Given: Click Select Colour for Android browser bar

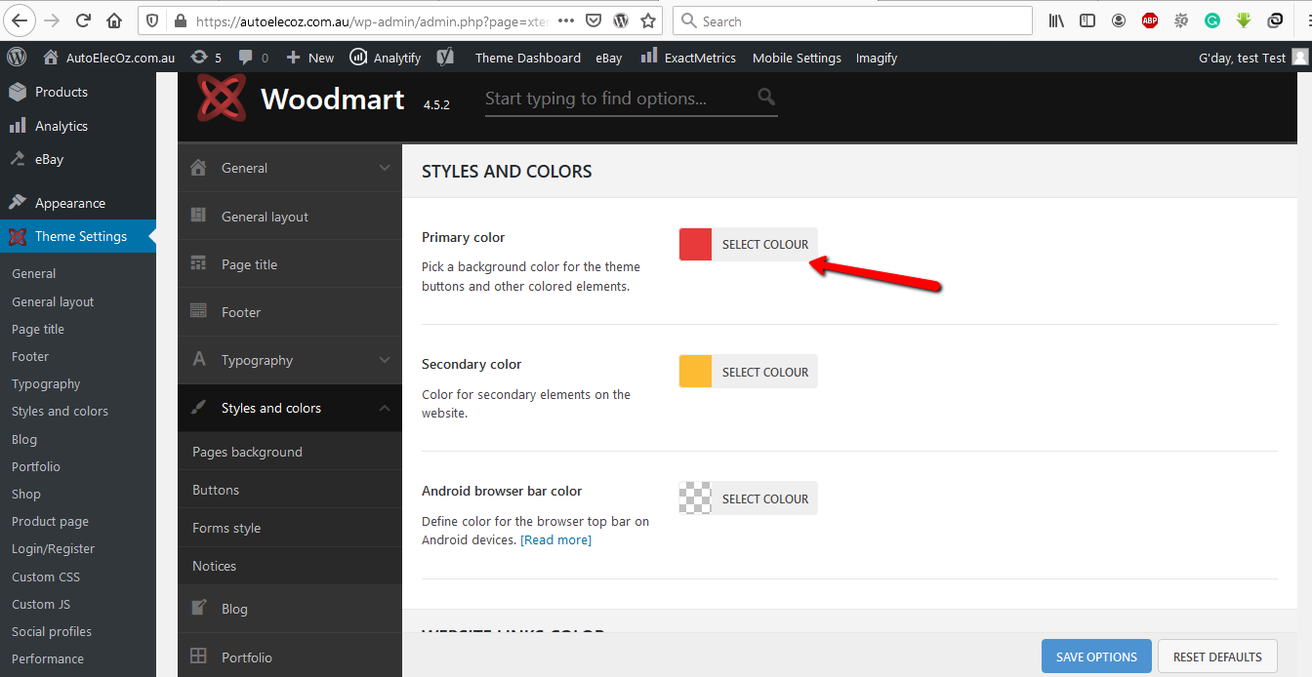Looking at the screenshot, I should [x=765, y=498].
